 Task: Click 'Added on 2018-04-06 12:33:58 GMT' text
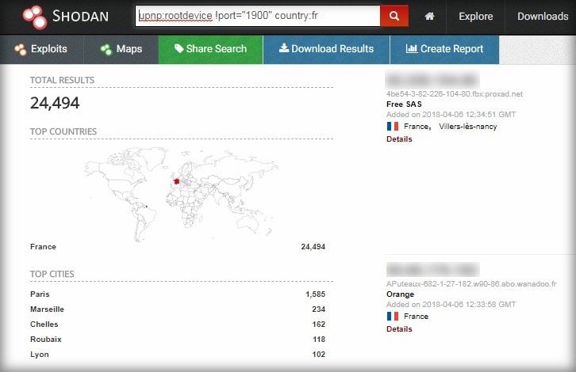point(451,304)
